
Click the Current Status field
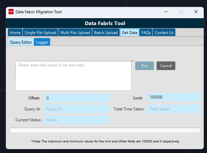click(76, 120)
